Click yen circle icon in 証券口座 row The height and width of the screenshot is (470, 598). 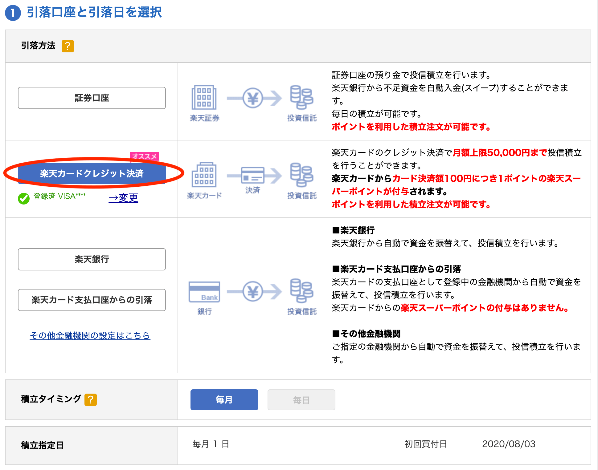point(253,98)
